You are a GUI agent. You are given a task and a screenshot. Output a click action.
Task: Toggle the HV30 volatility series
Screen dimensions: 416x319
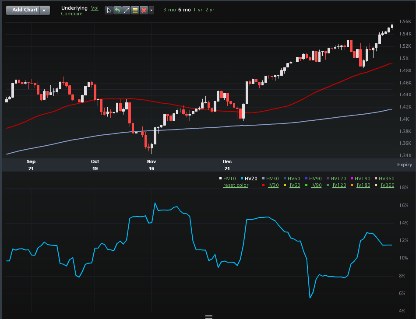(272, 179)
